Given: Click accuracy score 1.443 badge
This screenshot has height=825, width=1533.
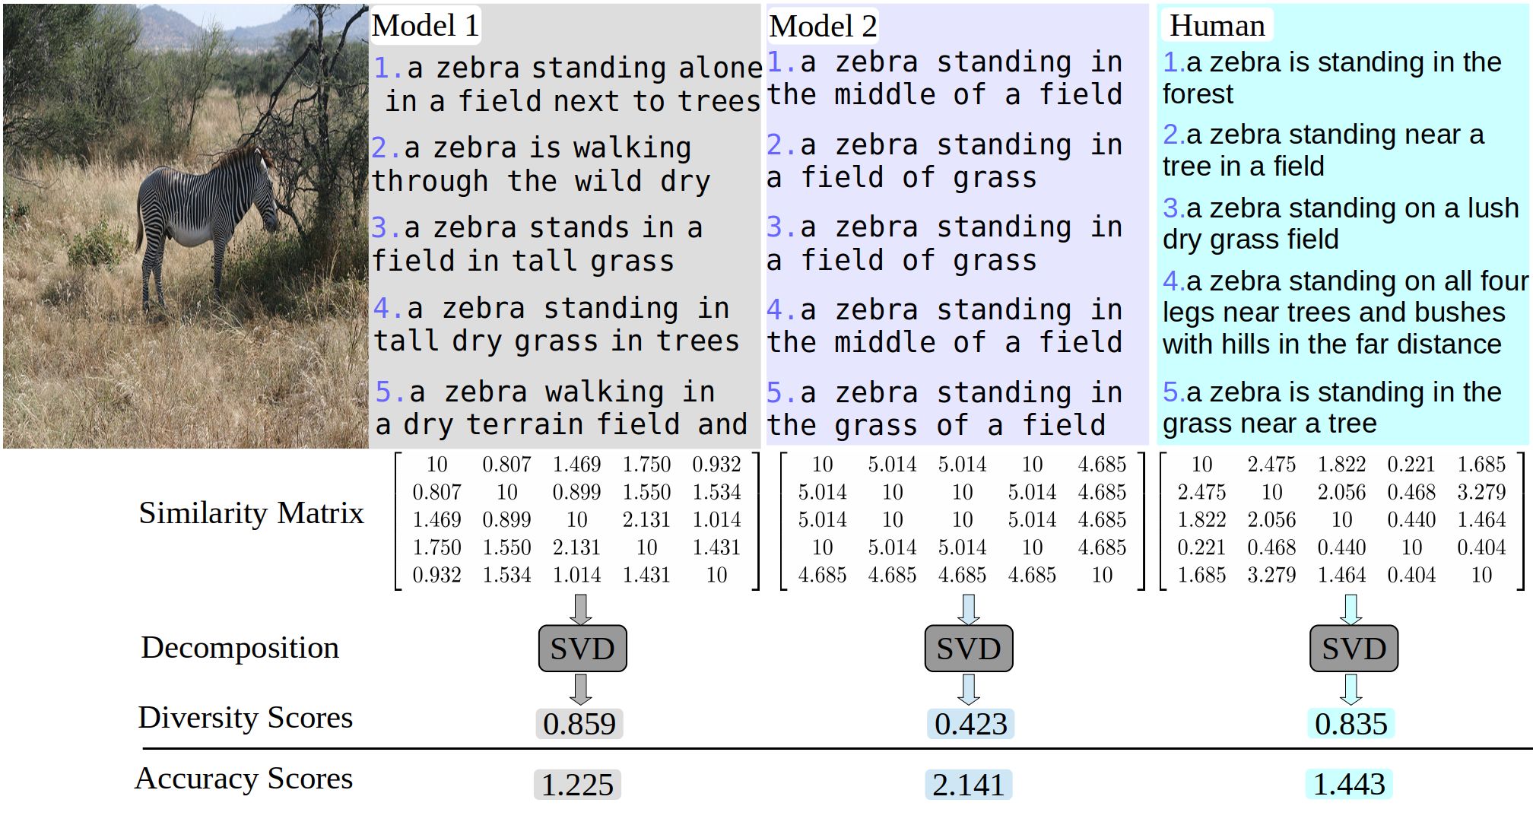Looking at the screenshot, I should (1349, 785).
